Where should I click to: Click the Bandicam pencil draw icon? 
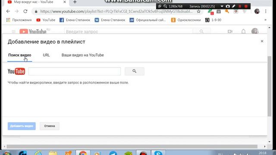(x=234, y=6)
